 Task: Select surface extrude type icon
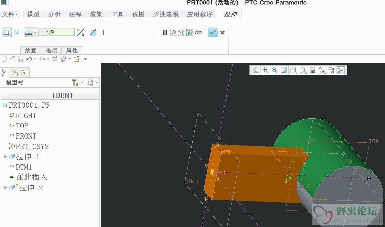pyautogui.click(x=17, y=32)
